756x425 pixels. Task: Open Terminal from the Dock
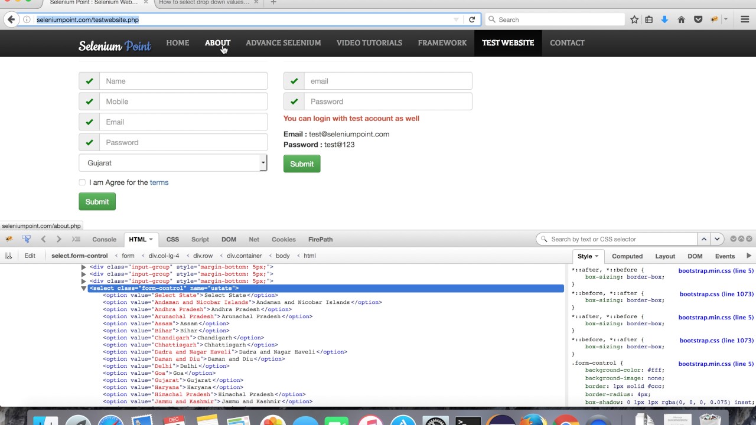coord(467,420)
